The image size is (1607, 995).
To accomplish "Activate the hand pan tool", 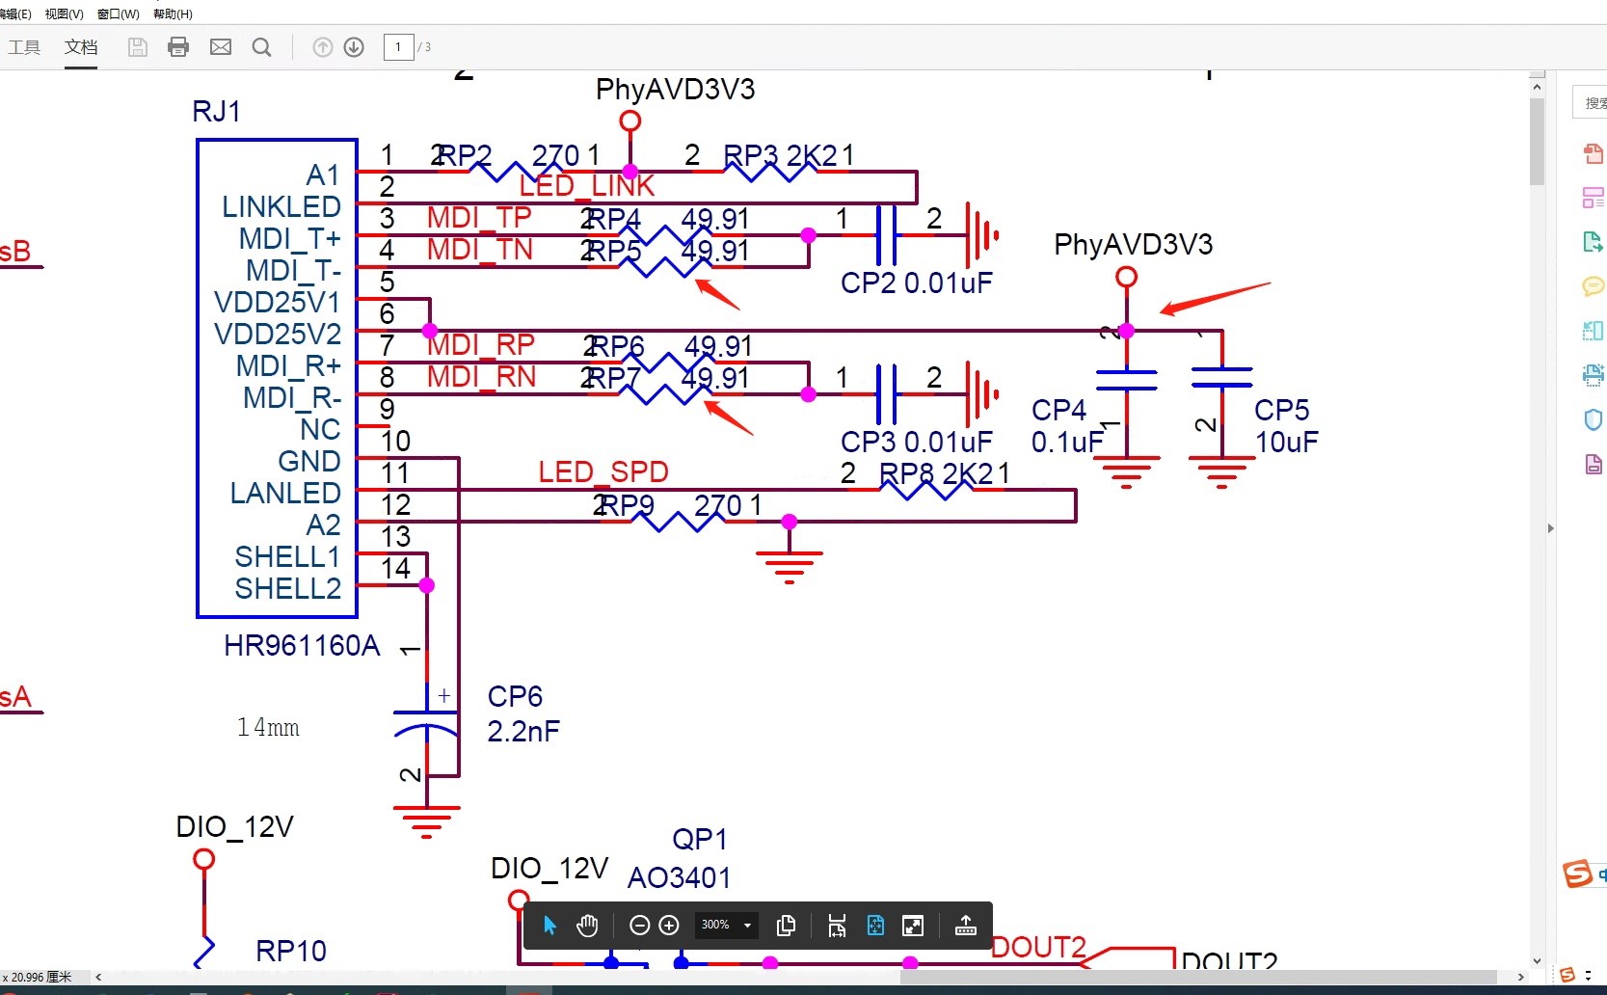I will pos(587,926).
